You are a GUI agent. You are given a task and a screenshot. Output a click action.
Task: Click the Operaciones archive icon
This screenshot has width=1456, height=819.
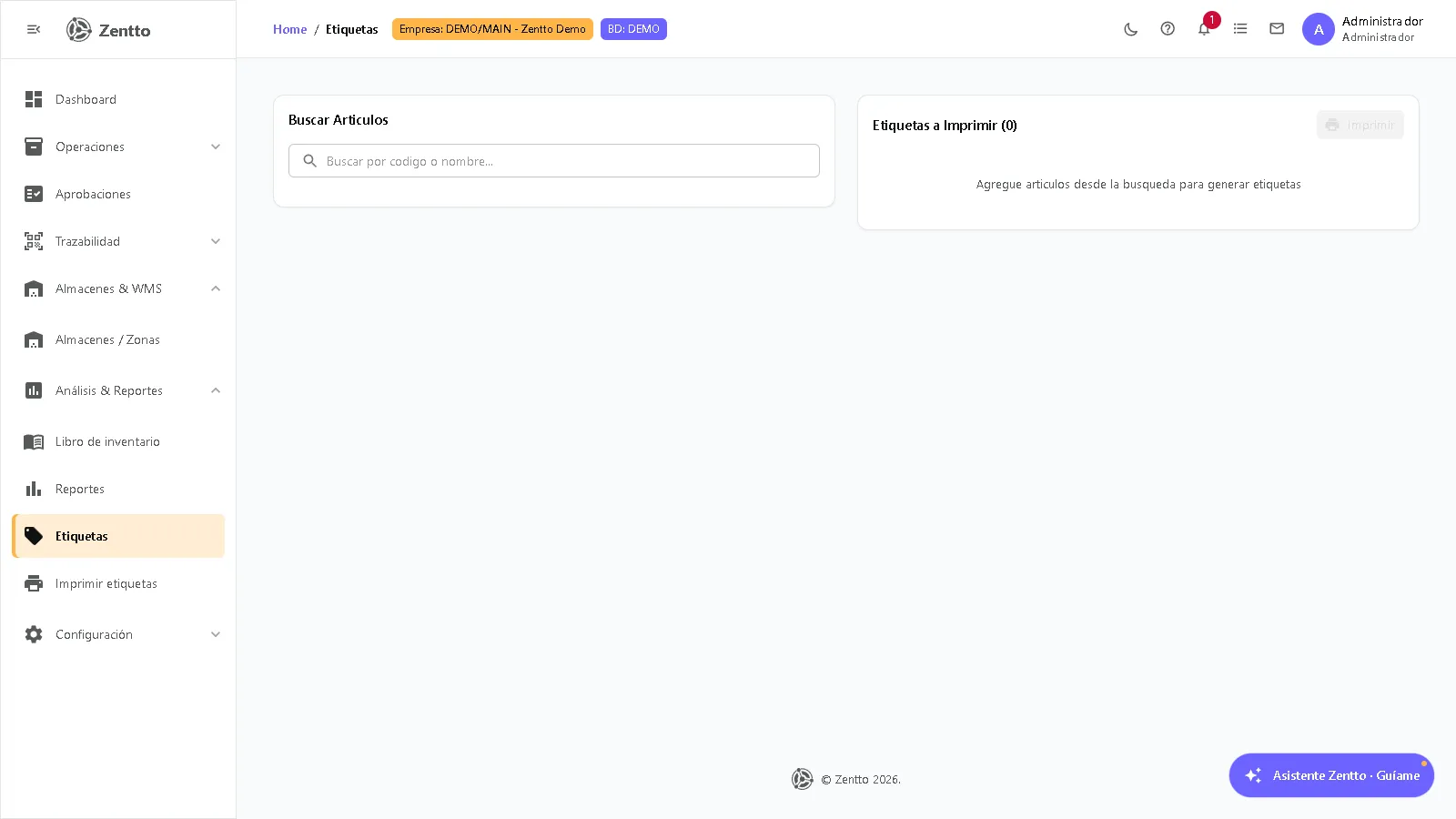pyautogui.click(x=34, y=147)
